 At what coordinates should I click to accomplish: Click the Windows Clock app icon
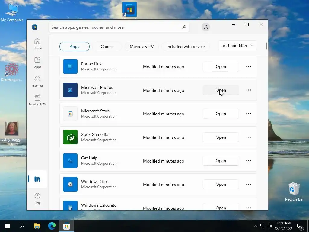click(x=70, y=184)
